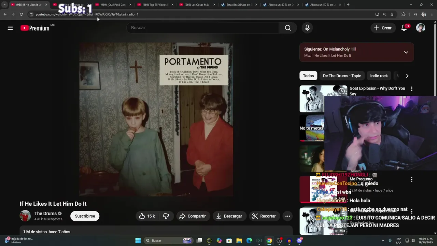Click the YouTube Premium logo
Viewport: 437px width, 246px height.
[35, 28]
